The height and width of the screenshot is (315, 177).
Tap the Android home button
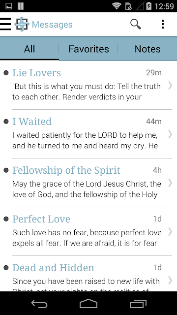(x=88, y=303)
